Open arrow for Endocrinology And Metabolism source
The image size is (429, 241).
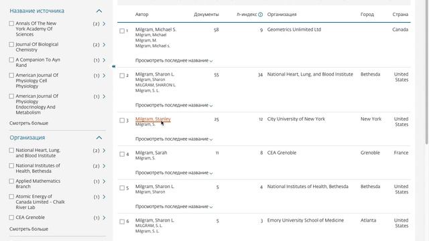(104, 96)
